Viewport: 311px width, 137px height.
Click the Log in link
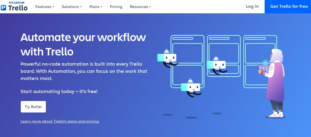[252, 6]
